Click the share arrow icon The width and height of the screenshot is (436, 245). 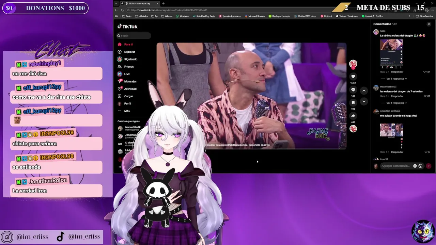[x=353, y=116]
